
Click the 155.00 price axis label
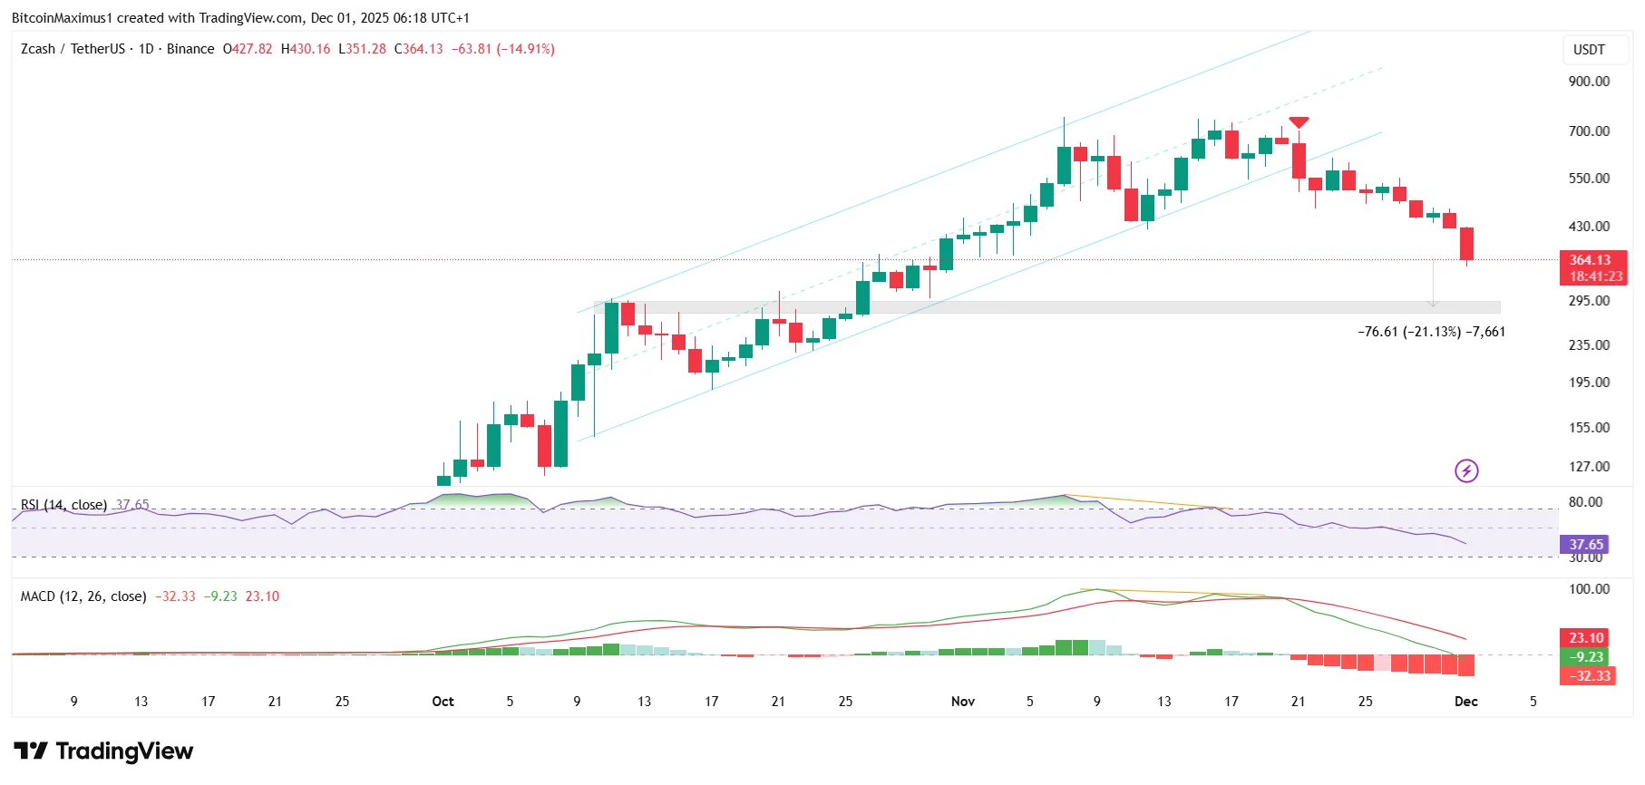tap(1590, 428)
